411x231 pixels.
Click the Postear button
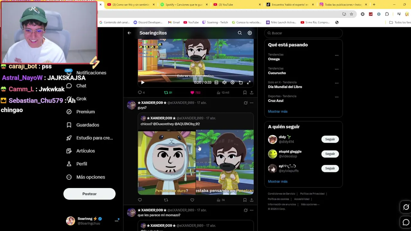pyautogui.click(x=89, y=194)
